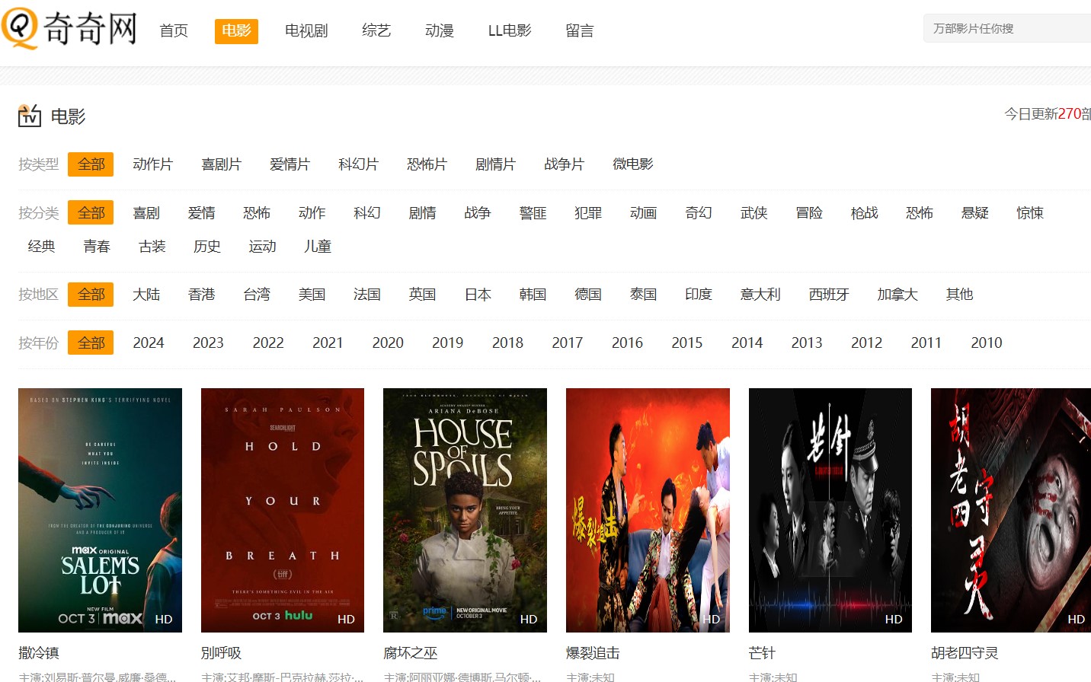Filter by year 2015
The width and height of the screenshot is (1091, 682).
[687, 343]
